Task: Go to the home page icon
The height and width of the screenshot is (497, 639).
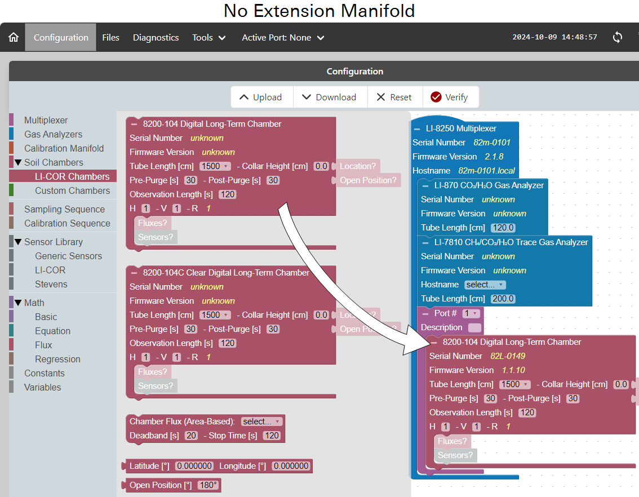Action: (x=14, y=38)
